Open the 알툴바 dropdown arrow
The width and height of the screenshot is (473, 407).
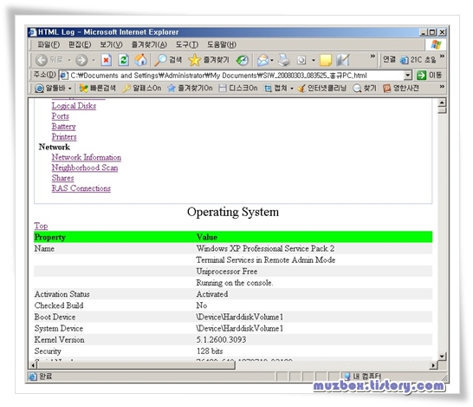tap(70, 89)
